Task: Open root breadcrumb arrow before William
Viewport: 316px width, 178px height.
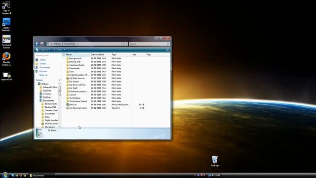Action: [x=51, y=44]
